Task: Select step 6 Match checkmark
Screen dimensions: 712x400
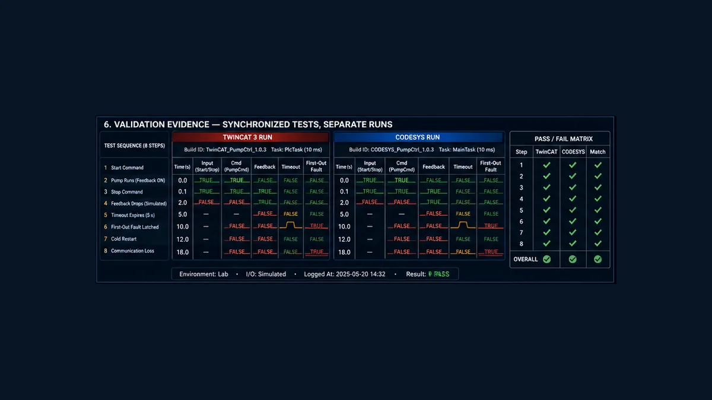Action: coord(597,222)
